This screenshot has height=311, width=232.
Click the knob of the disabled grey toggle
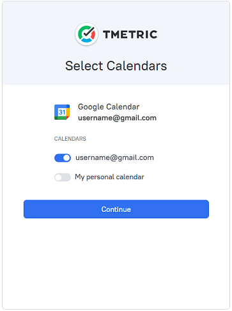point(58,177)
